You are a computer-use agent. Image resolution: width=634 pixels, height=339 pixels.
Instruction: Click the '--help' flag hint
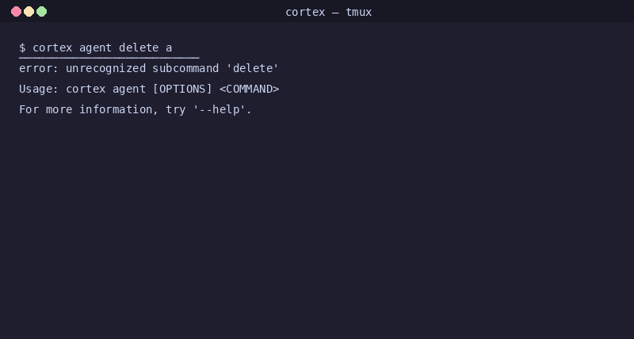click(222, 109)
